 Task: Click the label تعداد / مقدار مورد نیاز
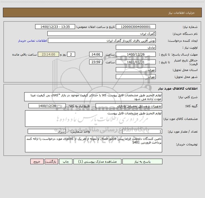click(183, 132)
